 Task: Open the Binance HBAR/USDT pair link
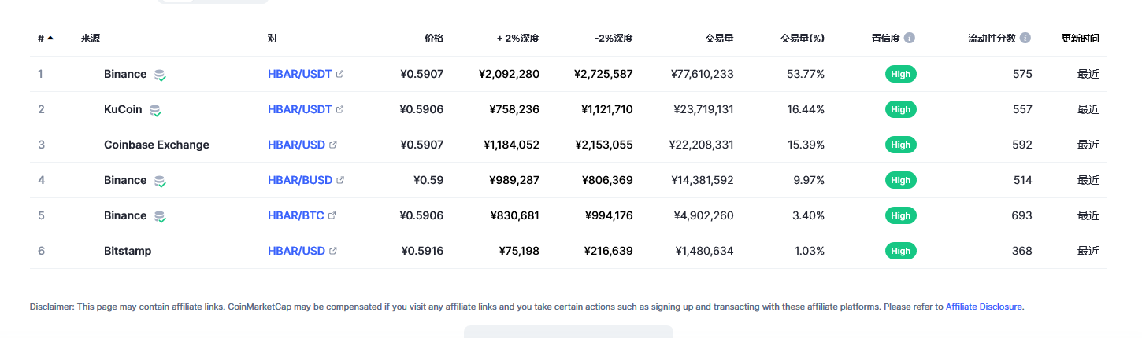[300, 74]
